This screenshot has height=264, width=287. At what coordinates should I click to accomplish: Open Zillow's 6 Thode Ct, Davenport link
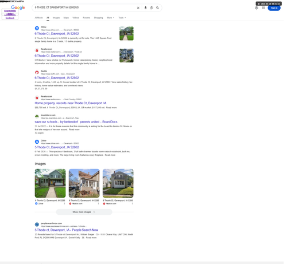click(57, 34)
